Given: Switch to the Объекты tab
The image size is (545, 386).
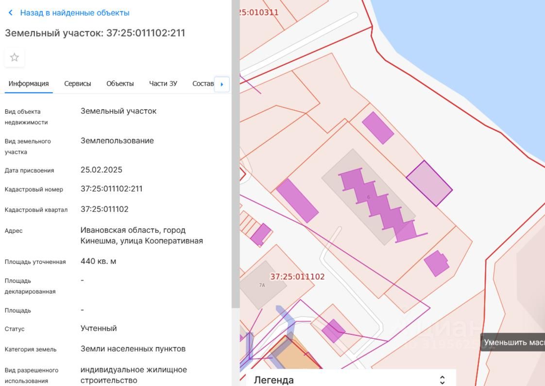Looking at the screenshot, I should click(120, 84).
